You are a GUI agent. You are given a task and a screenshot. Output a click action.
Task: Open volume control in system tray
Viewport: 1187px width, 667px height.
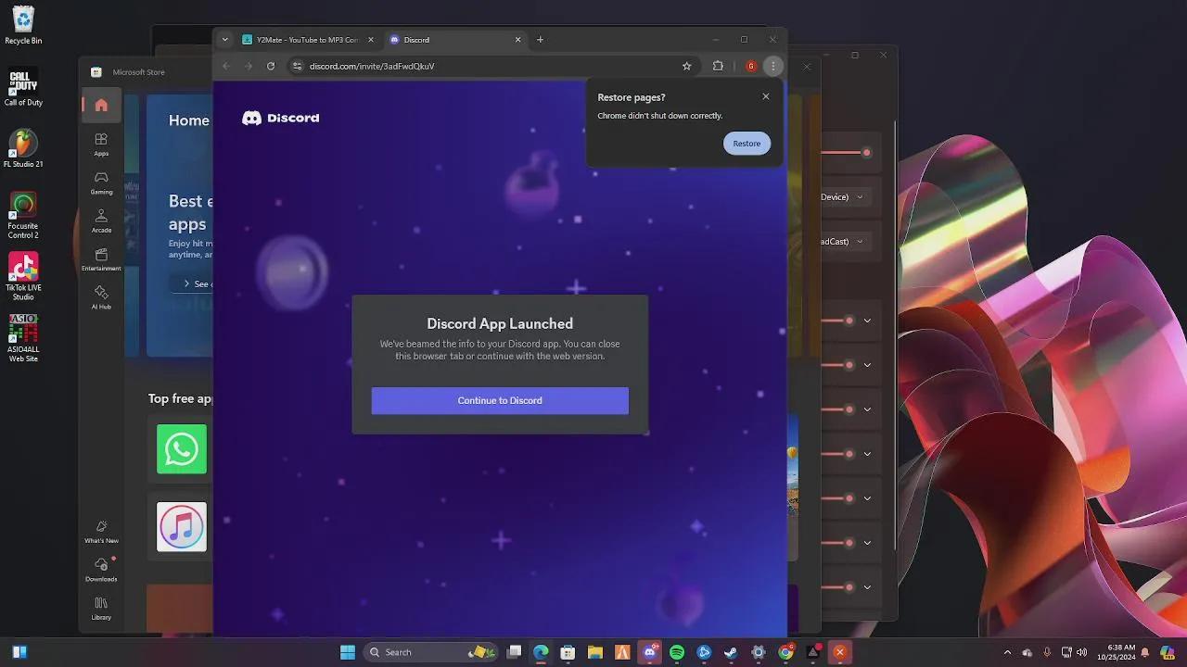1082,652
